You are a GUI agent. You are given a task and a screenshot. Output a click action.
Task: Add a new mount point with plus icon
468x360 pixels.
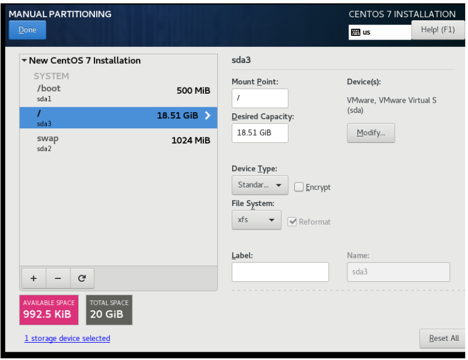[34, 279]
